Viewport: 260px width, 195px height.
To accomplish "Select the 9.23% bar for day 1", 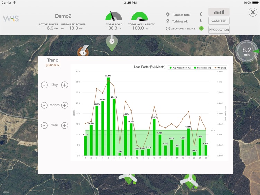I will tap(85, 146).
